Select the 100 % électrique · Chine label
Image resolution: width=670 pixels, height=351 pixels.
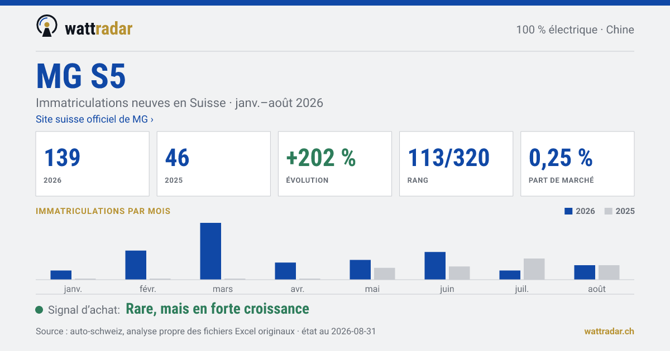tap(575, 30)
